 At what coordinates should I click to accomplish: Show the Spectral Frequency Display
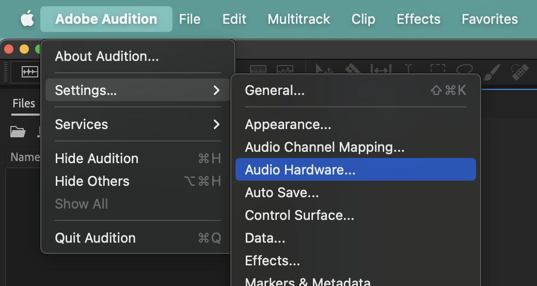[x=258, y=70]
